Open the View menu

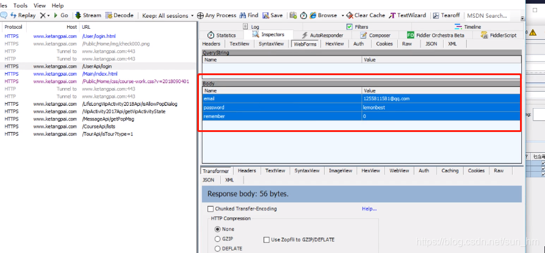[40, 5]
